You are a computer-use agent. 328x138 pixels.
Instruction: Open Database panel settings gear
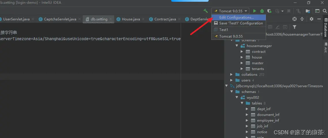pyautogui.click(x=312, y=19)
